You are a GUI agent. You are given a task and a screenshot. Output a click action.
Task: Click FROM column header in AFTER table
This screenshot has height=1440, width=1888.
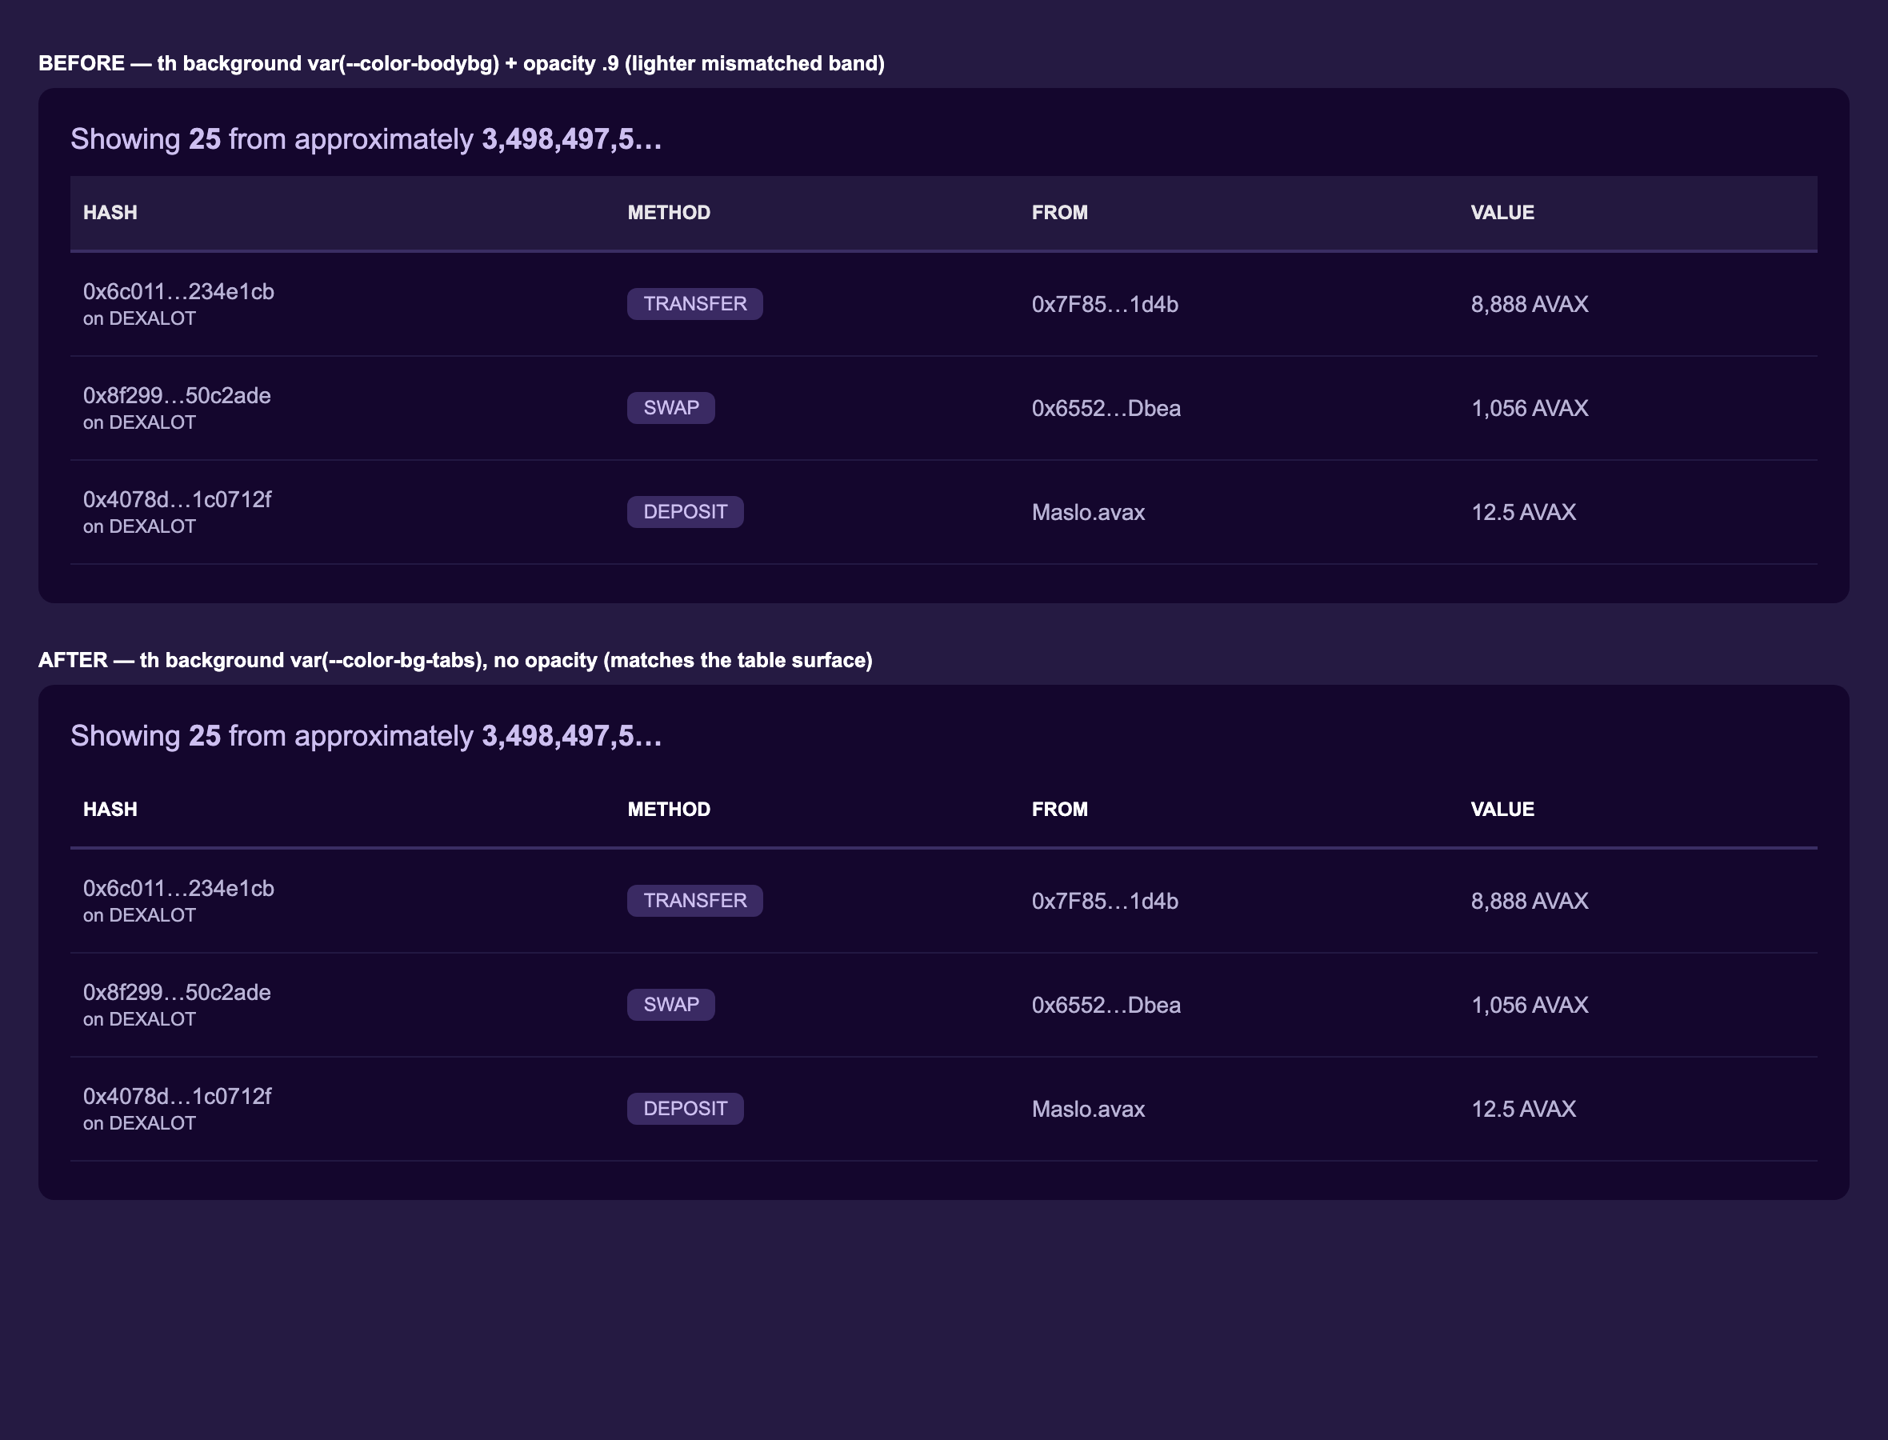[1059, 809]
